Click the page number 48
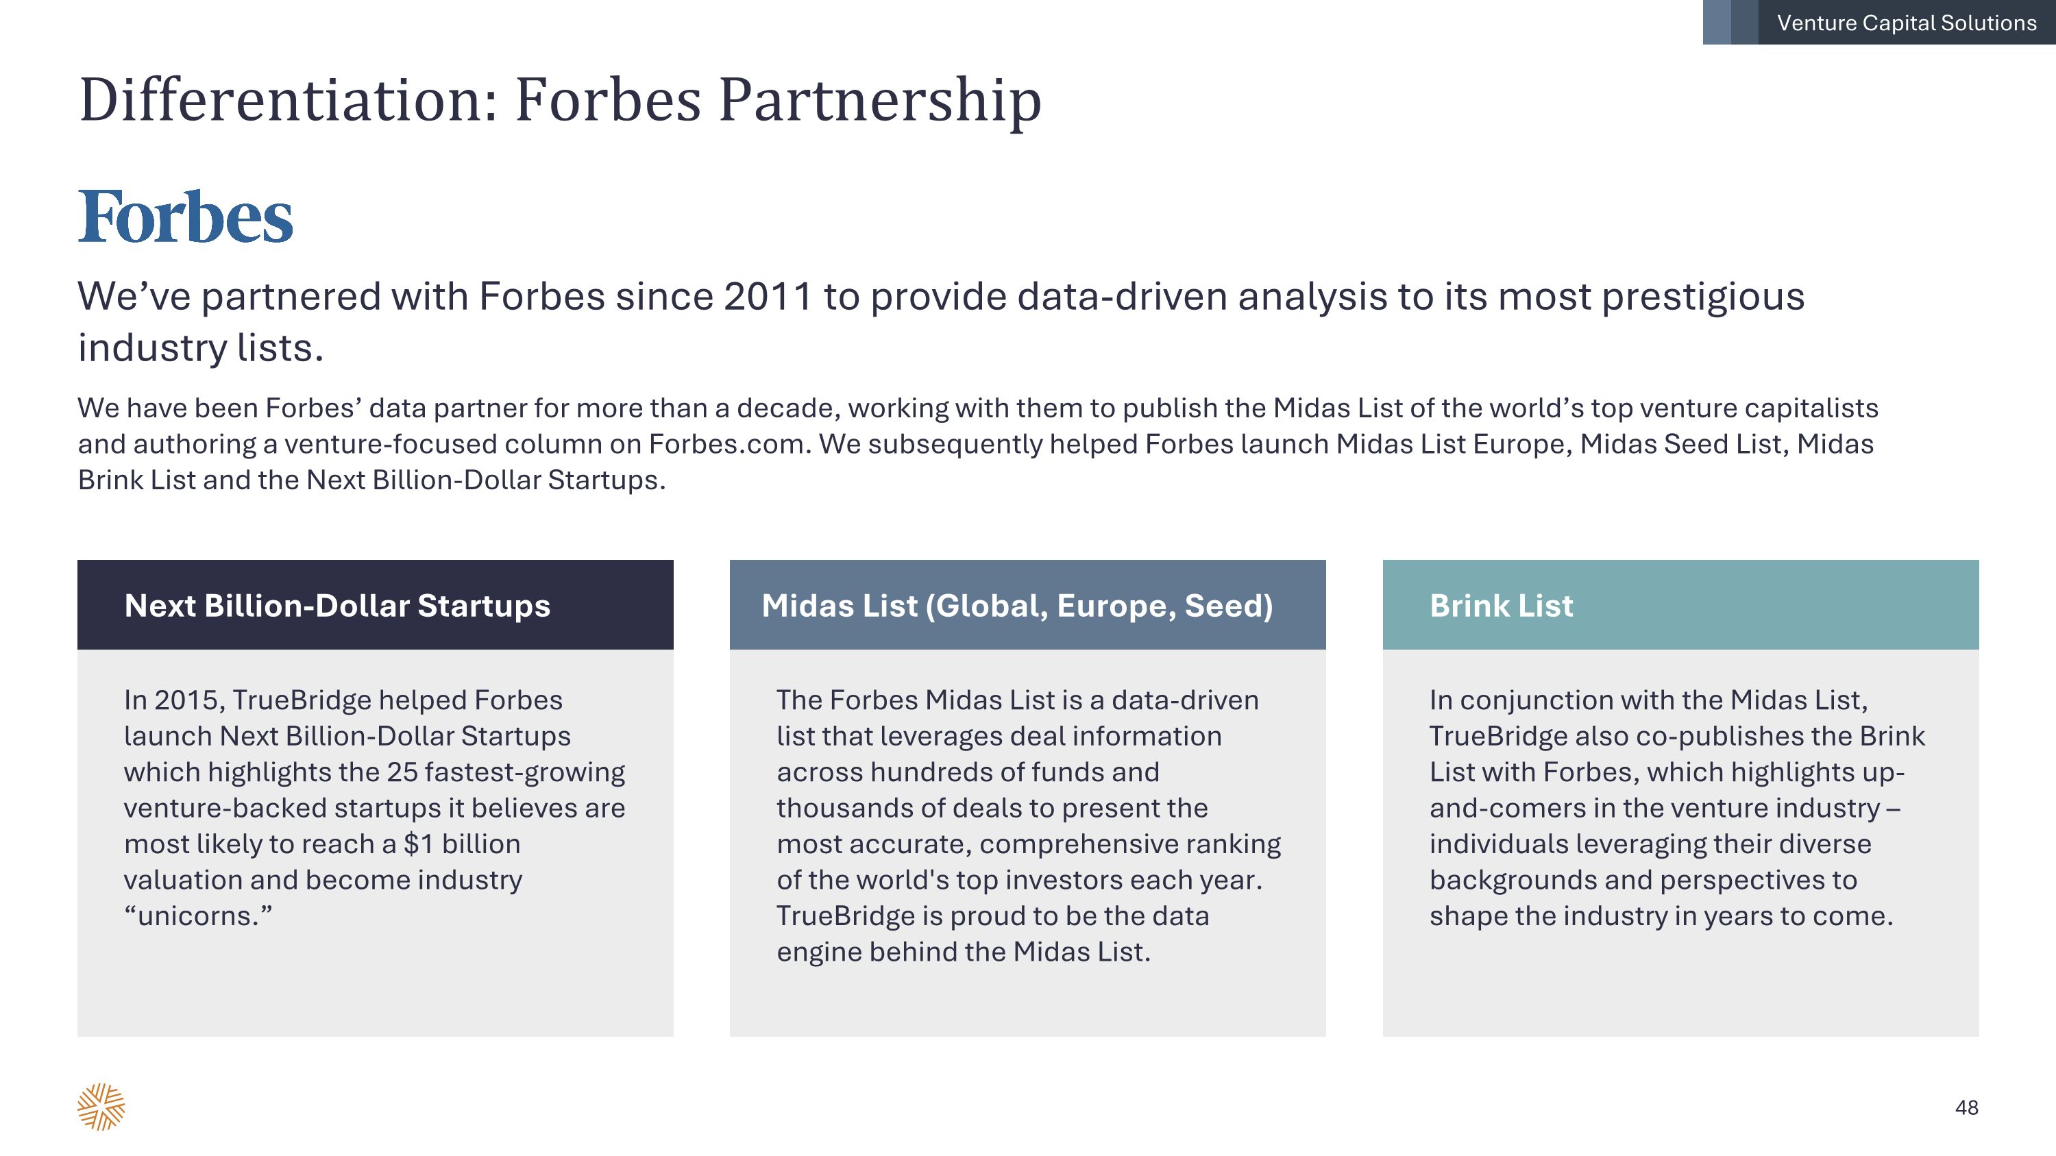 point(1967,1107)
